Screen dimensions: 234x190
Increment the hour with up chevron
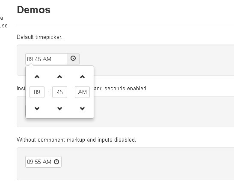coord(37,77)
